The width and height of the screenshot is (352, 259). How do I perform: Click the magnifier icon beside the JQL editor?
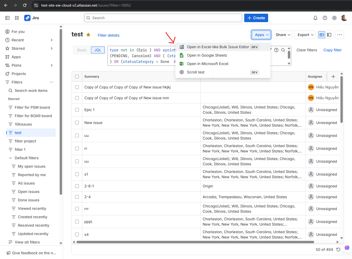pos(283,50)
